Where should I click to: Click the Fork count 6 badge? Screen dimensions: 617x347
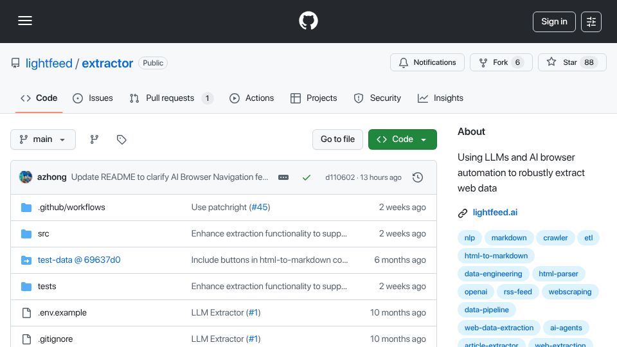tap(517, 62)
